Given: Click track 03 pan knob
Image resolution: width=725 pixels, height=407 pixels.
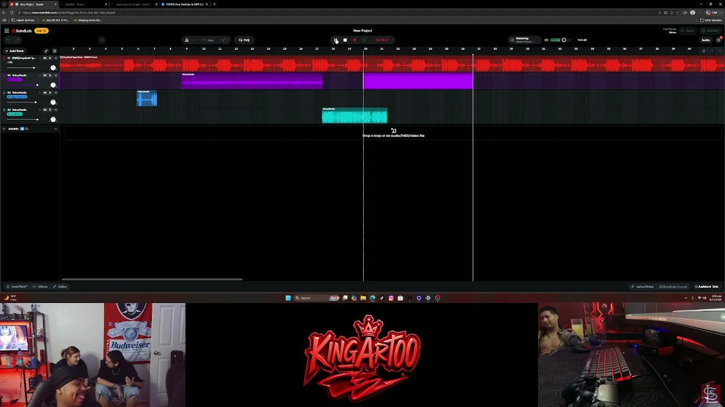Looking at the screenshot, I should (x=53, y=102).
